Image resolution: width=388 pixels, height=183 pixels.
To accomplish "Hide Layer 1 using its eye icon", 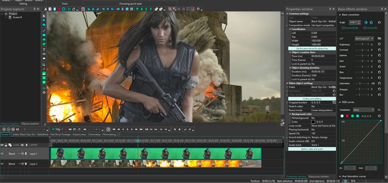I will 2,154.
